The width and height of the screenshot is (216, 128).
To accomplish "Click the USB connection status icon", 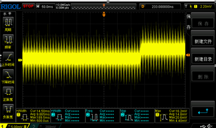I will 203,126.
